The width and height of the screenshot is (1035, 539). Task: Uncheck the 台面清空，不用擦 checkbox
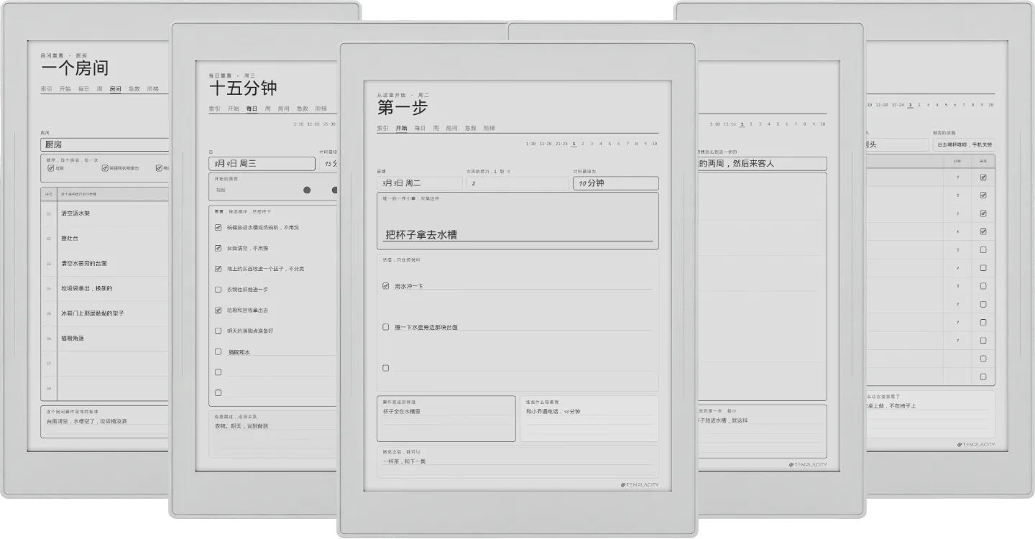[218, 248]
